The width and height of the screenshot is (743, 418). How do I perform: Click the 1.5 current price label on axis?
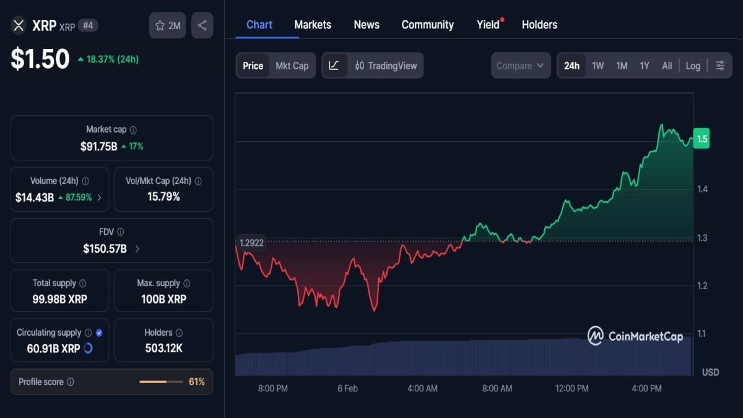(702, 139)
